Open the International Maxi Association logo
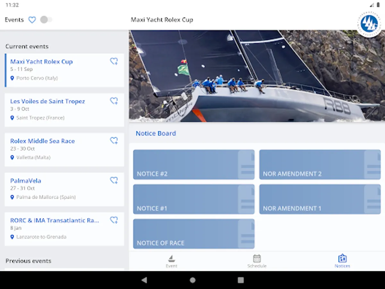Screen dimensions: 385x289 pos(369,24)
